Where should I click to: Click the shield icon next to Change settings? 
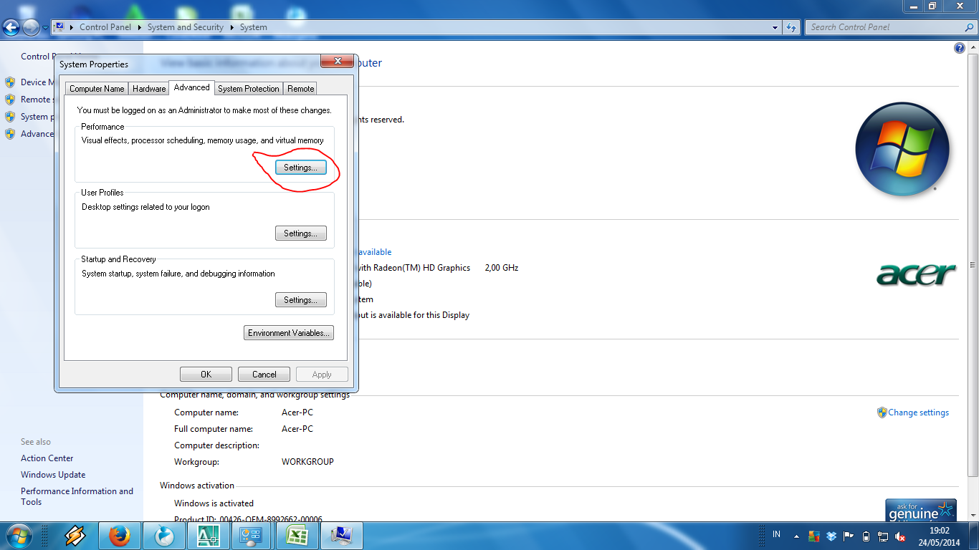882,412
